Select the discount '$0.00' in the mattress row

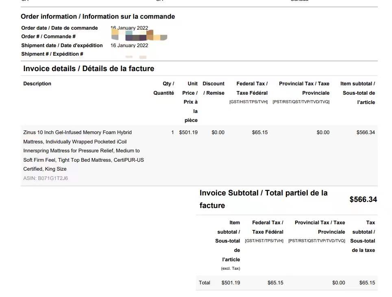[218, 132]
